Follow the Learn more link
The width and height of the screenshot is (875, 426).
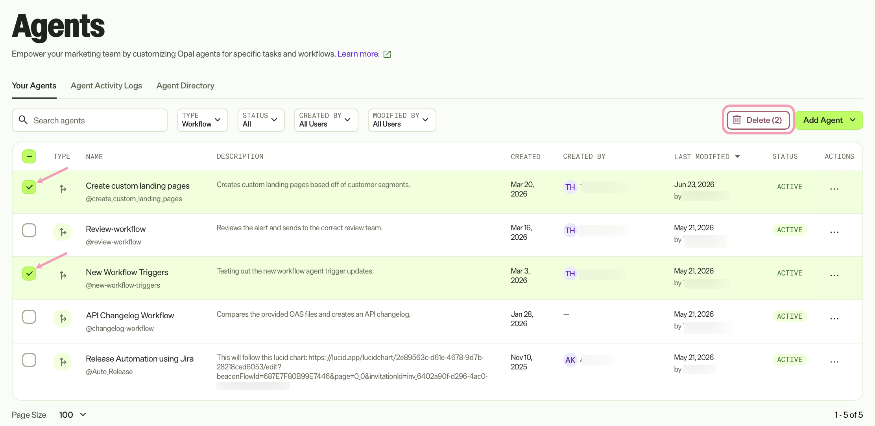(358, 54)
